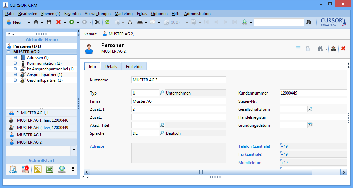Click the green back arrow icon

tap(72, 22)
